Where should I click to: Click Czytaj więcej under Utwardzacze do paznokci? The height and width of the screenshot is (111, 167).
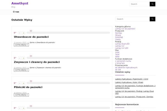(x=21, y=45)
